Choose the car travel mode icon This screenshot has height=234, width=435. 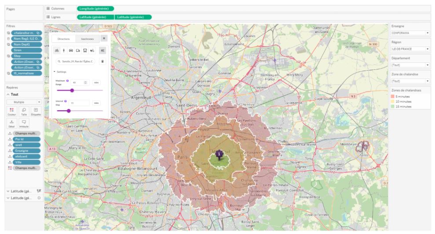click(x=71, y=50)
